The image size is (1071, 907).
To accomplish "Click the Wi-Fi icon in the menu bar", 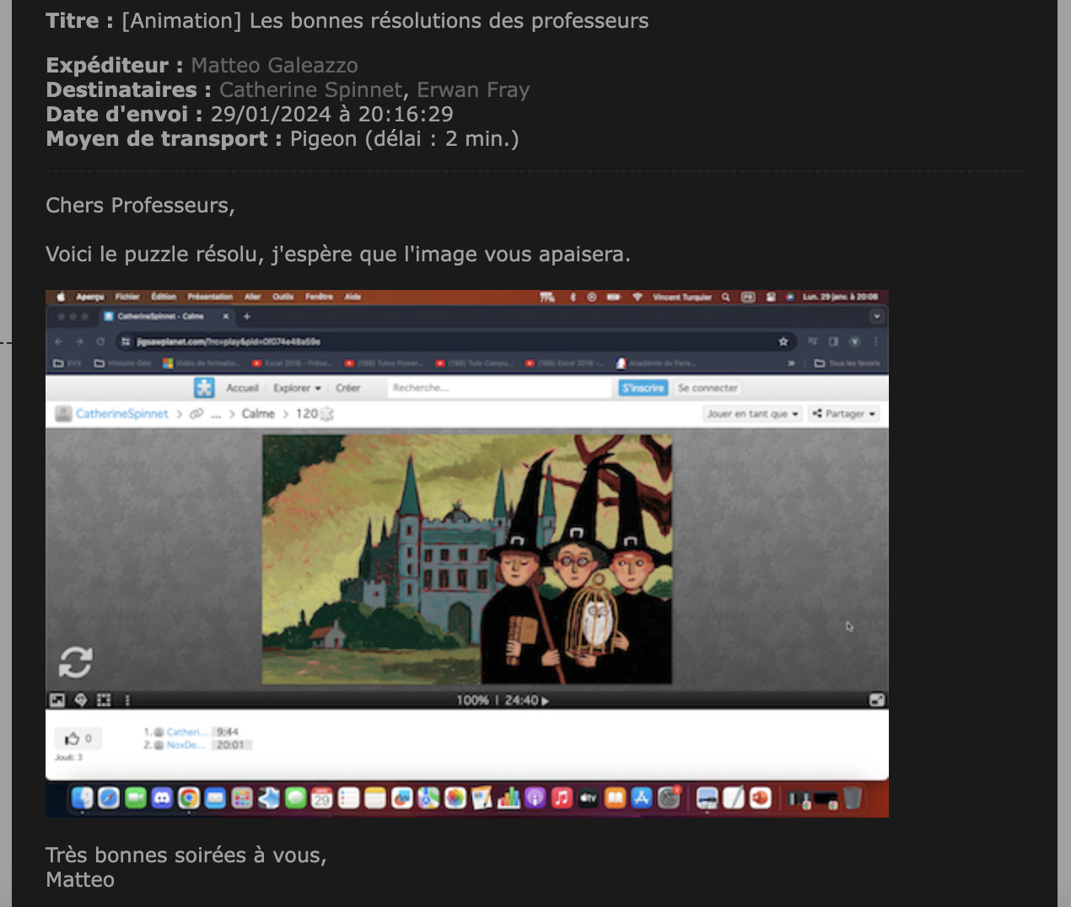I will point(637,297).
